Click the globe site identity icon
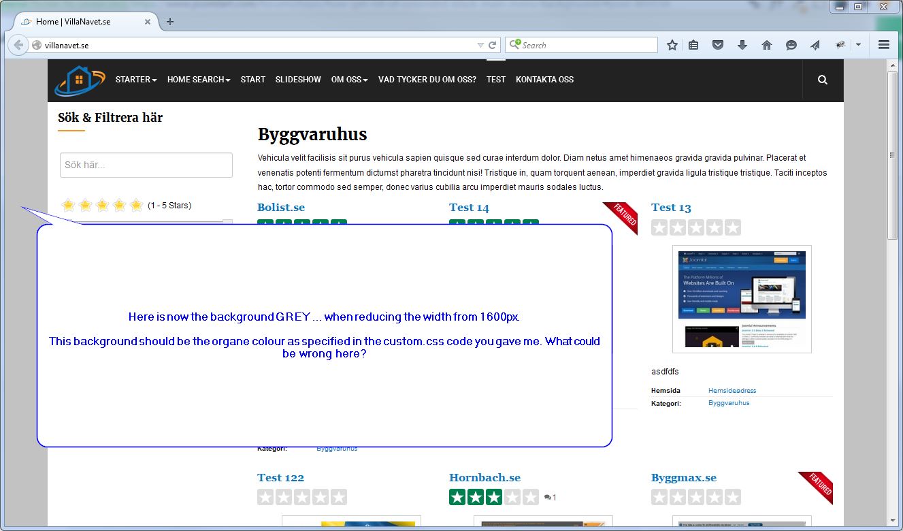903x531 pixels. (37, 46)
